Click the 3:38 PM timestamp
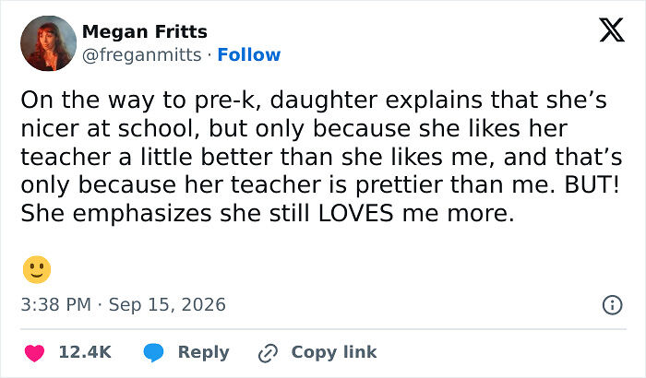Viewport: 646px width, 378px height. click(56, 305)
